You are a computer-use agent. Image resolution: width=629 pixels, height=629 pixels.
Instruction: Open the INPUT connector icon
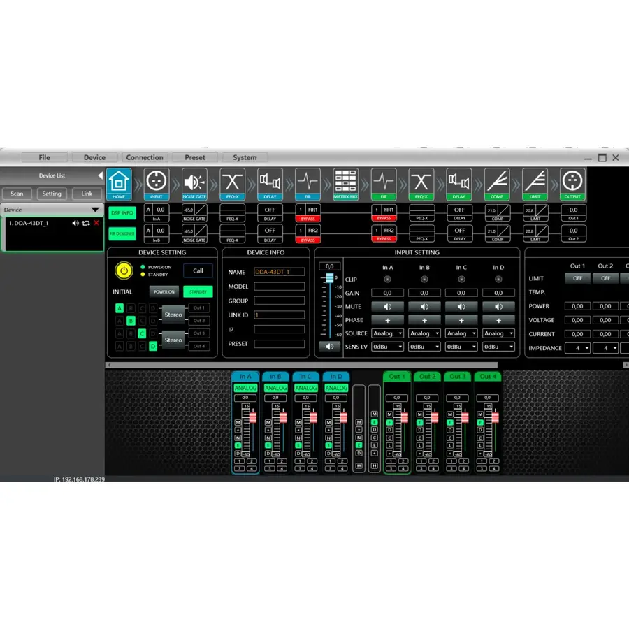[157, 183]
